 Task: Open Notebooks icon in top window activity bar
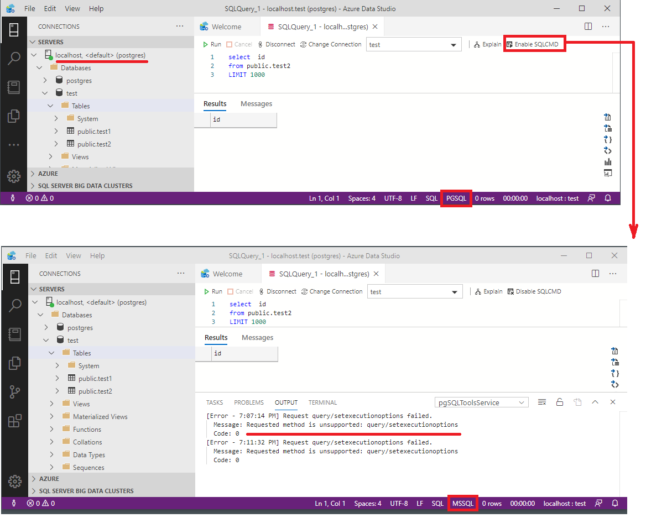pyautogui.click(x=14, y=87)
